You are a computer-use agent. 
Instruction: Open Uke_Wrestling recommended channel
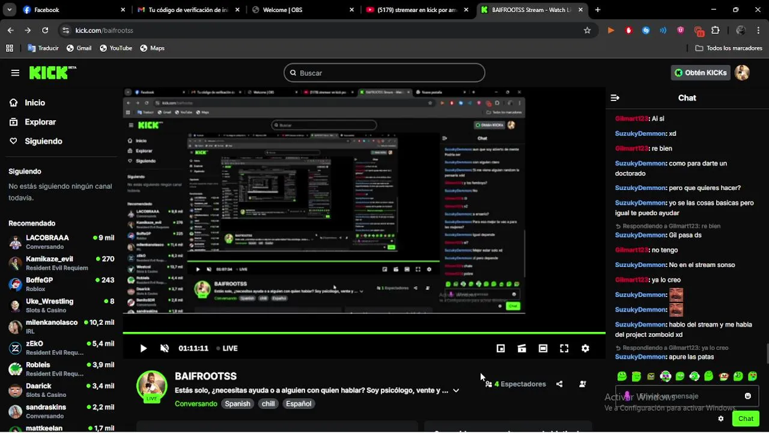tap(61, 306)
